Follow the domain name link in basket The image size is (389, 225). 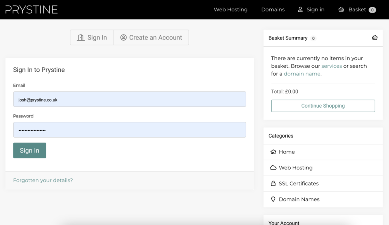pyautogui.click(x=302, y=74)
